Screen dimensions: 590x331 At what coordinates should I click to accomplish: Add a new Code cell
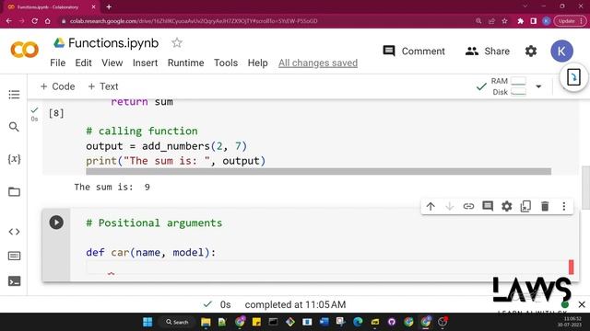pyautogui.click(x=57, y=86)
